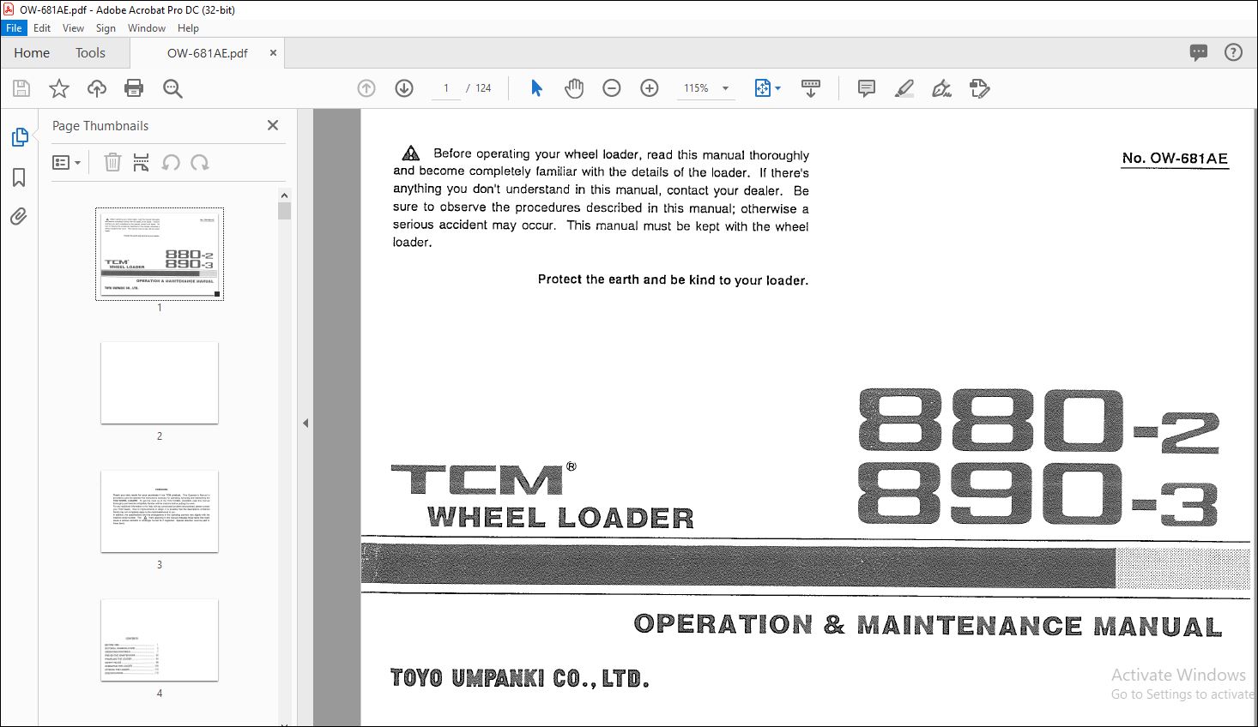Activate the selection arrow tool
This screenshot has height=727, width=1258.
click(536, 88)
